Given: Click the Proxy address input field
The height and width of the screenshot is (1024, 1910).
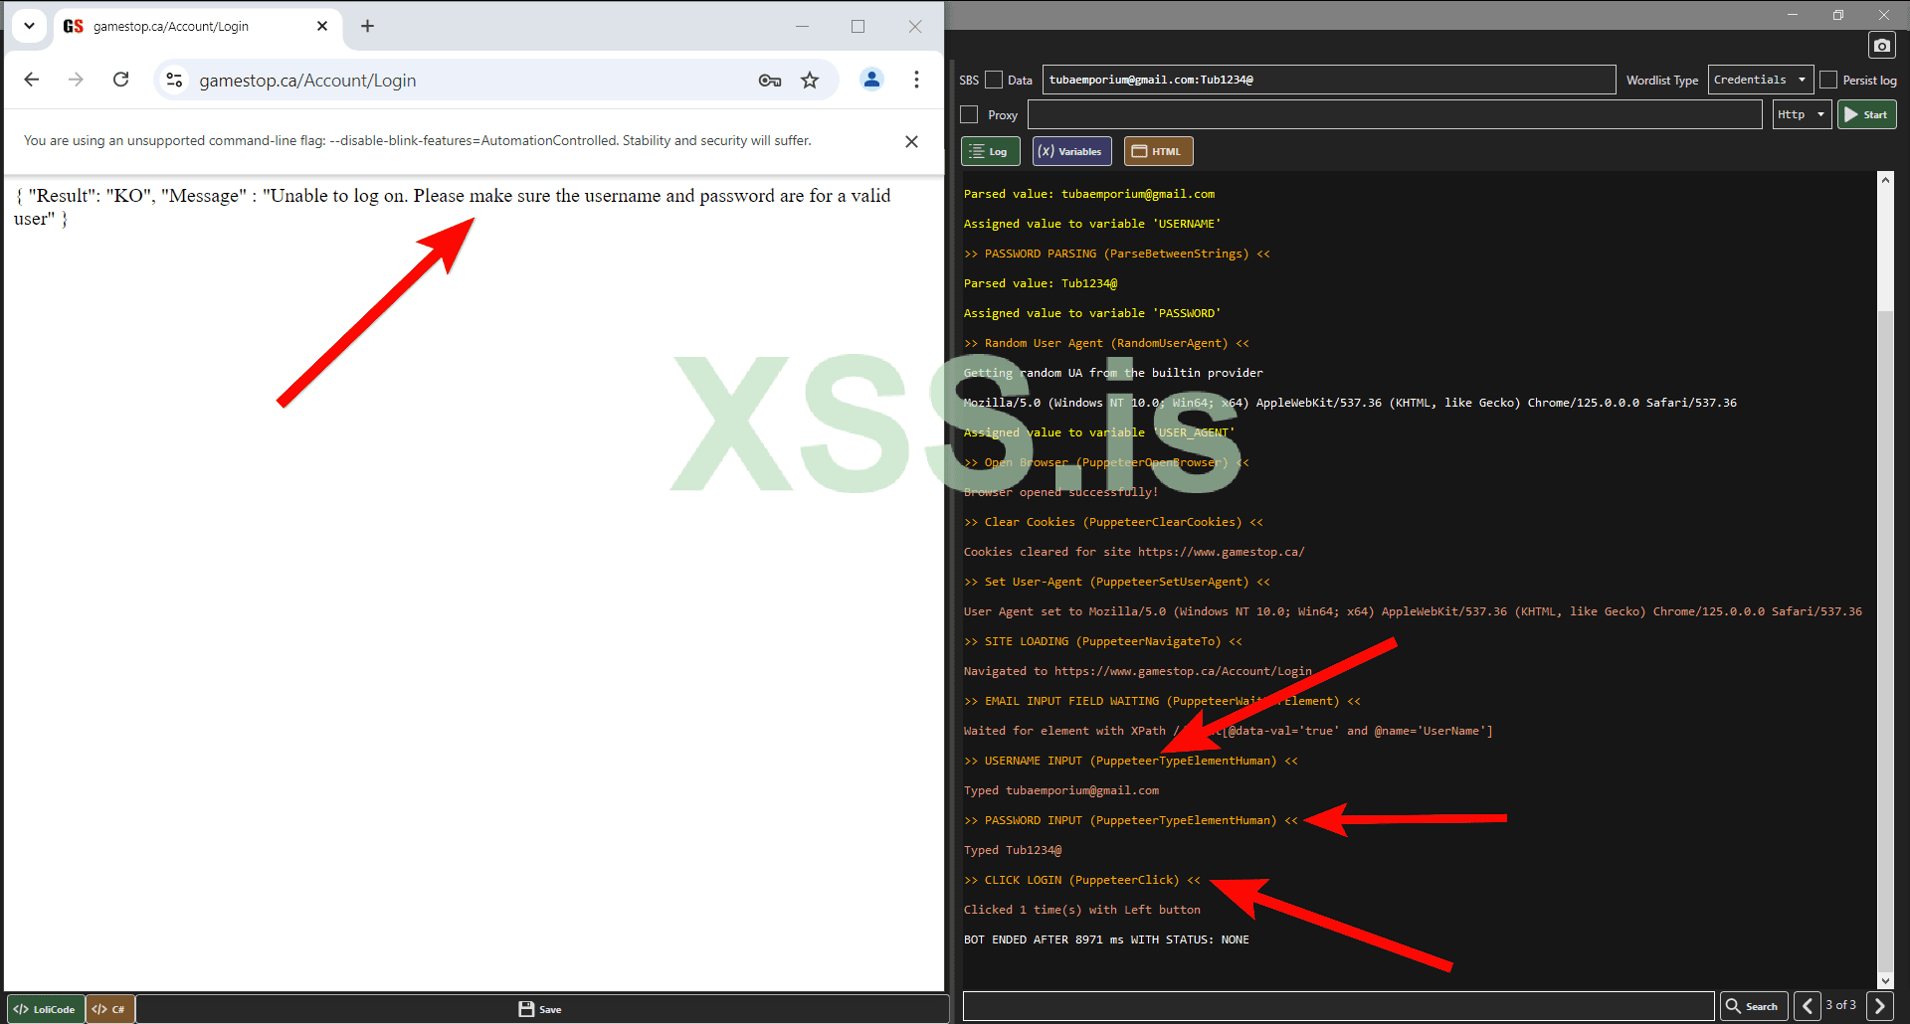Looking at the screenshot, I should (x=1395, y=114).
